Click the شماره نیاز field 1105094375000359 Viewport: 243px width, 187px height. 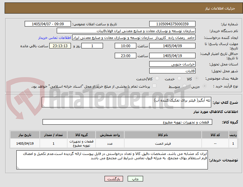point(172,24)
